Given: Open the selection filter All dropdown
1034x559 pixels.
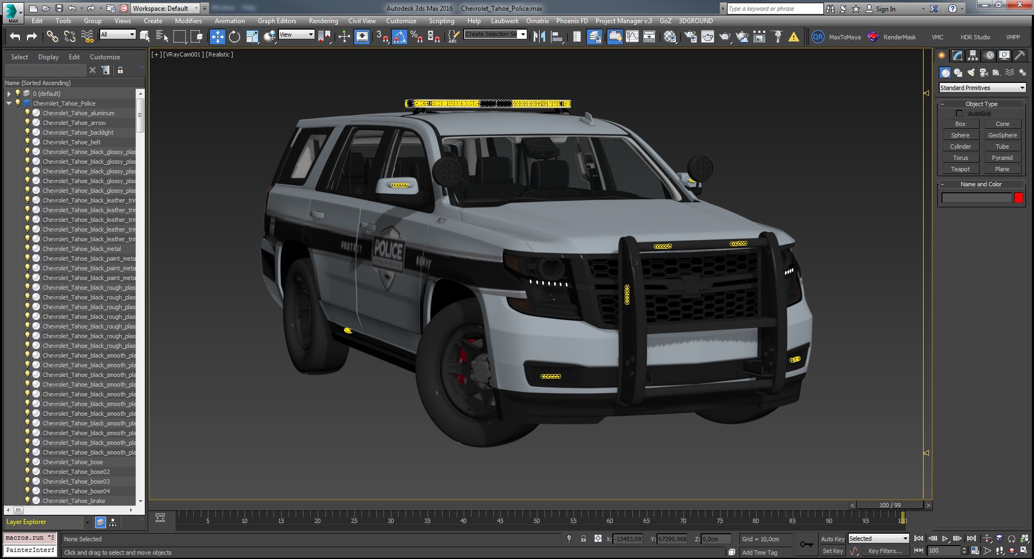Looking at the screenshot, I should (x=117, y=34).
